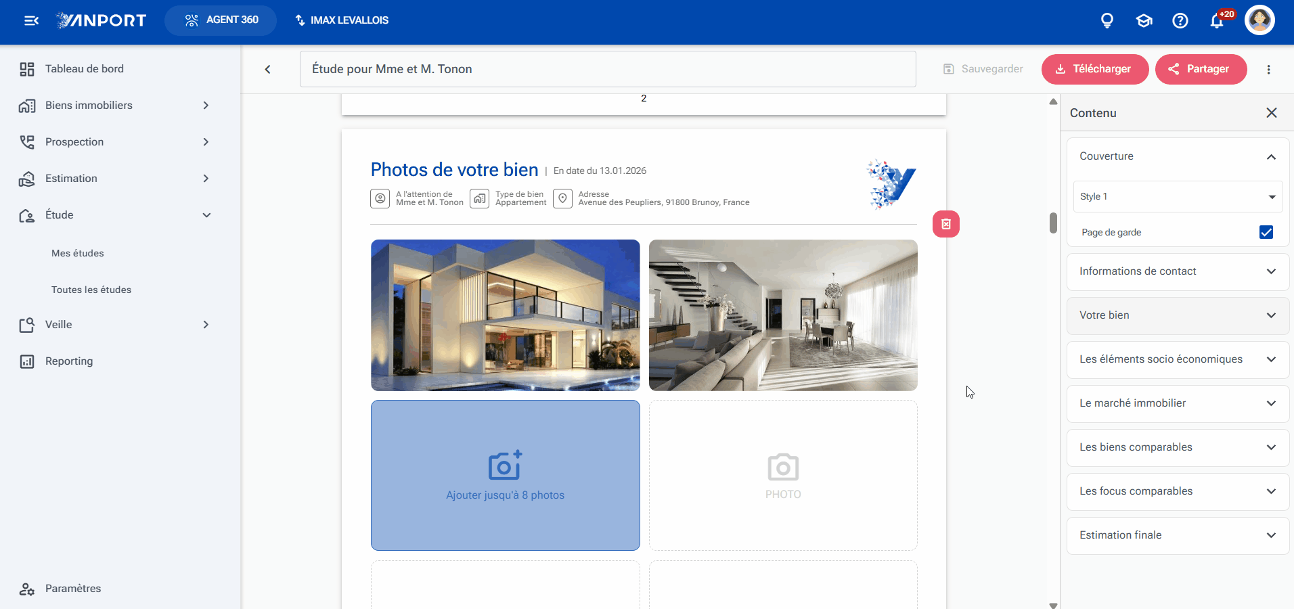Image resolution: width=1294 pixels, height=609 pixels.
Task: Expand Informations de contact section
Action: pos(1178,271)
